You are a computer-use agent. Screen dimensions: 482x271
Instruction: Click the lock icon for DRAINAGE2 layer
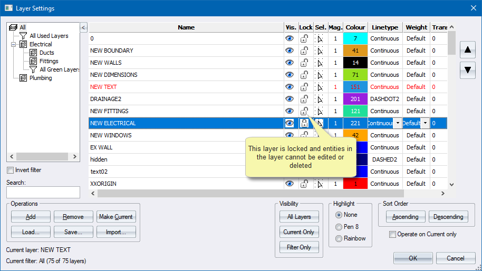click(304, 99)
